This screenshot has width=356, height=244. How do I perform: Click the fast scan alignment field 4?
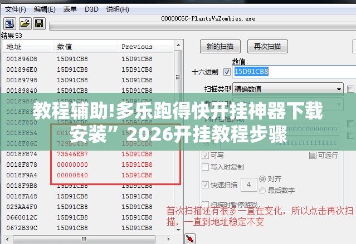click(x=249, y=185)
